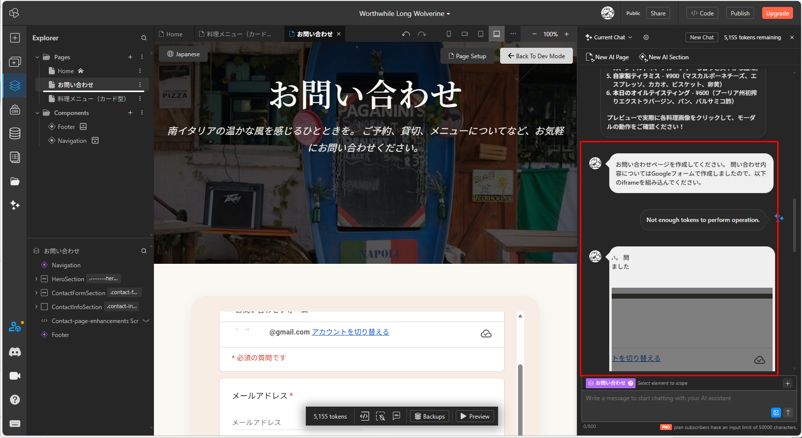Open the Preview button
Screen dimensions: 802x438
pyautogui.click(x=475, y=416)
